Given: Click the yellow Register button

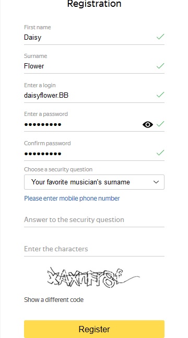Looking at the screenshot, I should (94, 329).
